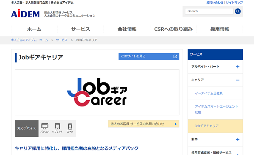
Task: Click arrow icon on お問い合わせ banner
Action: click(176, 124)
